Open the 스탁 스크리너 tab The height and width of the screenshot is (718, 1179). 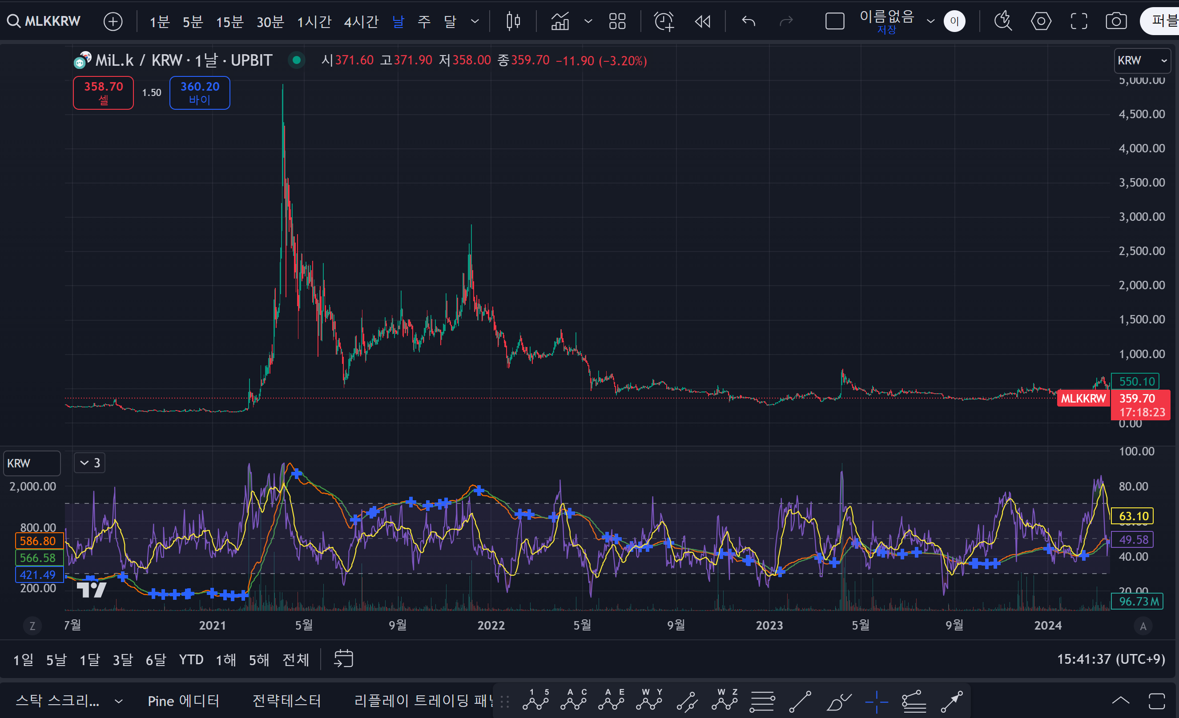pos(57,701)
